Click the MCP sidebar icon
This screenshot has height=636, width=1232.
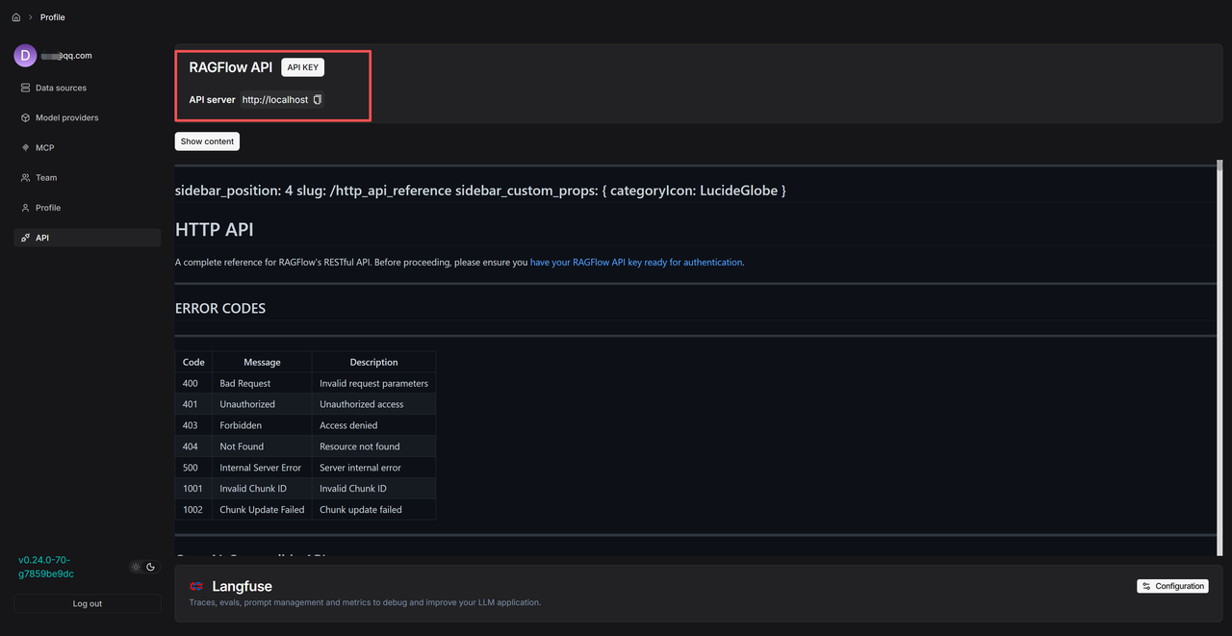click(x=25, y=148)
